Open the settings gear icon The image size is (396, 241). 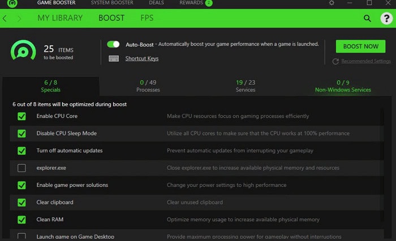pos(332,3)
